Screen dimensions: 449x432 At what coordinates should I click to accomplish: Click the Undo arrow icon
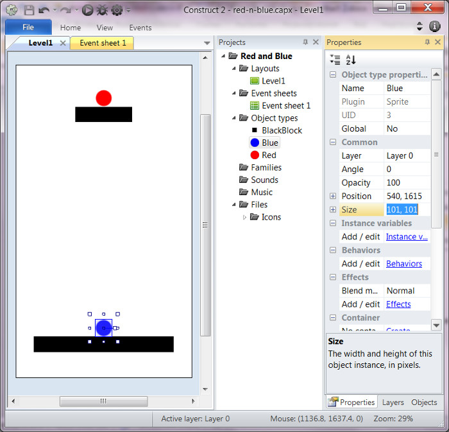(x=44, y=10)
